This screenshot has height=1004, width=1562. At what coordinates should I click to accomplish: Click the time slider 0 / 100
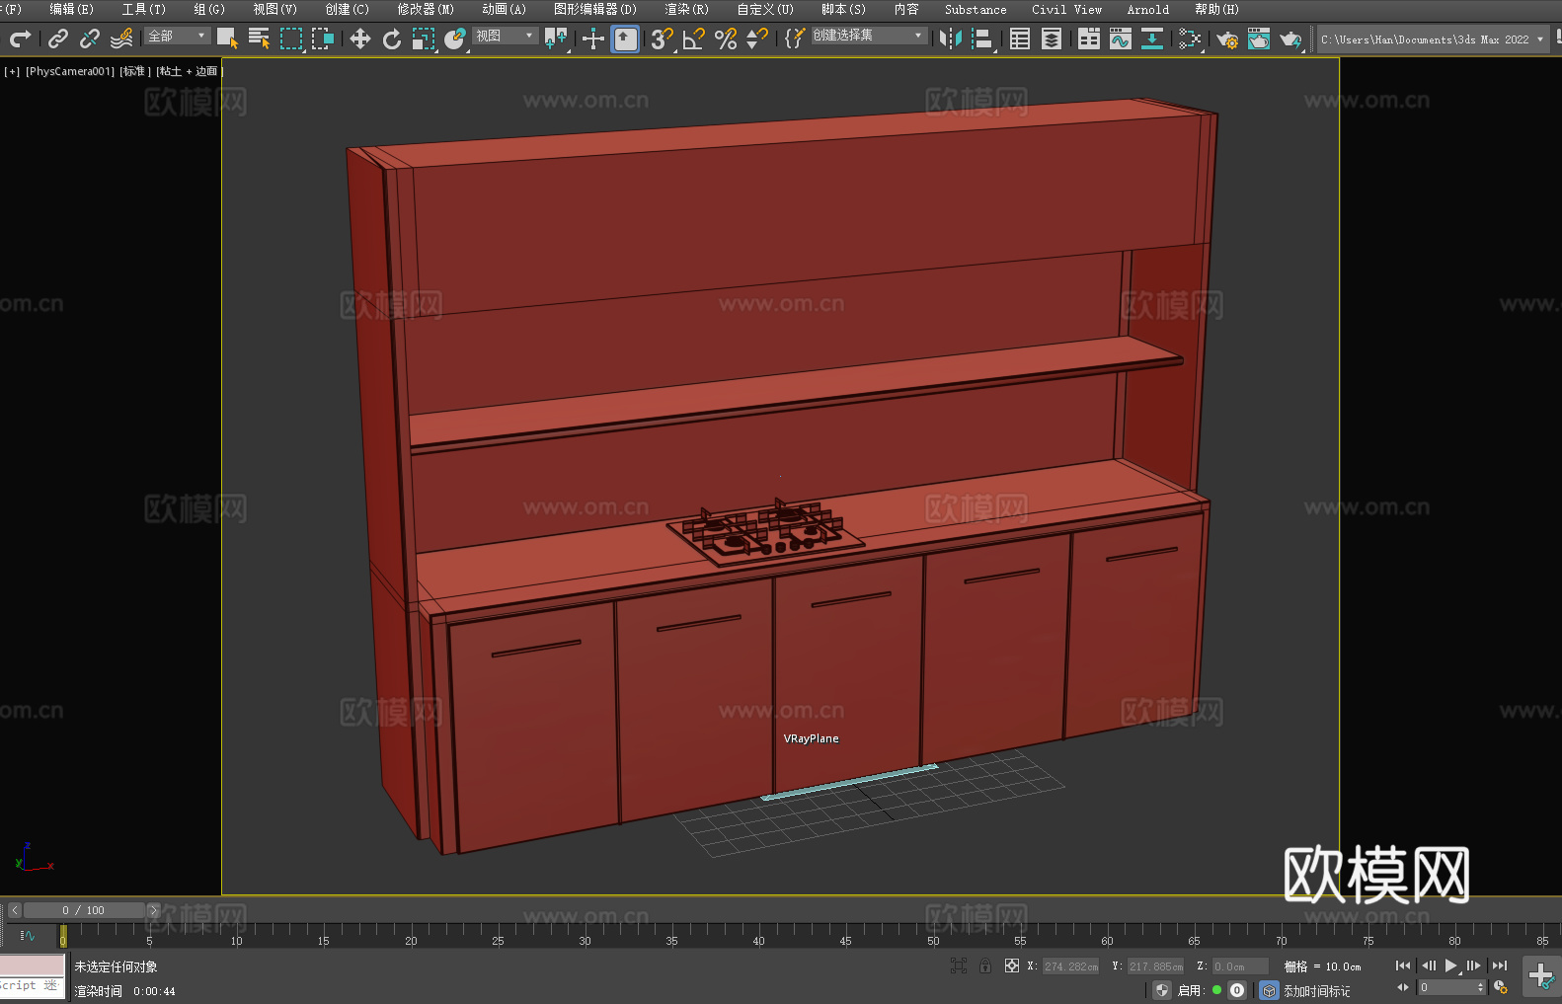click(x=84, y=910)
